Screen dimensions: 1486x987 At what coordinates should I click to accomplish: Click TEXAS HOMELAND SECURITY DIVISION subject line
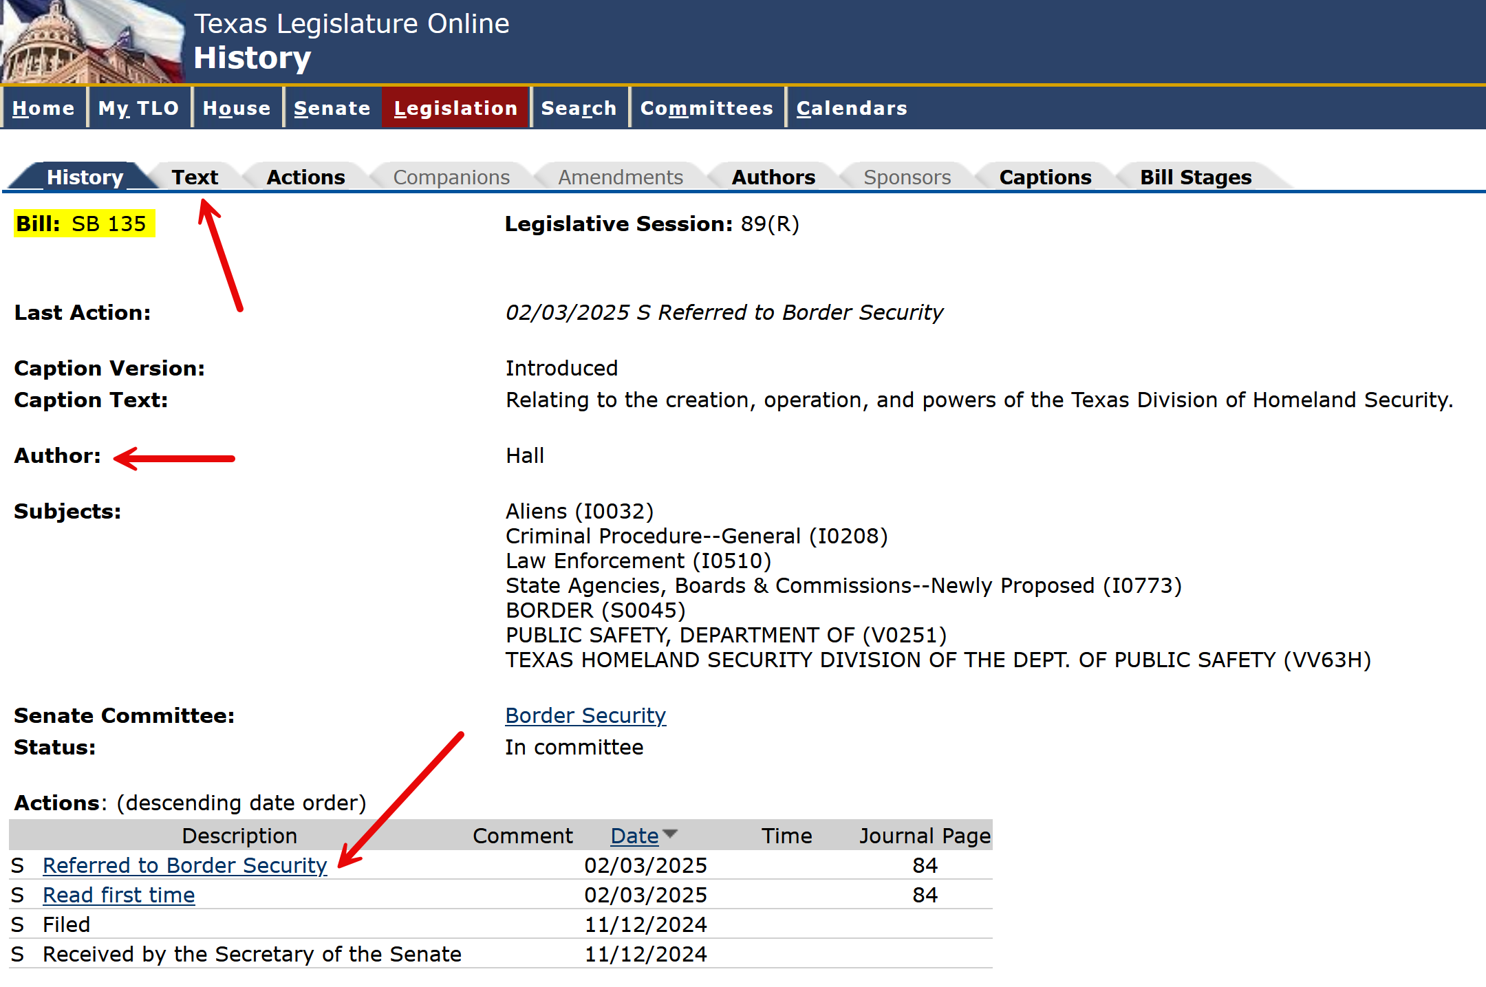pyautogui.click(x=938, y=660)
